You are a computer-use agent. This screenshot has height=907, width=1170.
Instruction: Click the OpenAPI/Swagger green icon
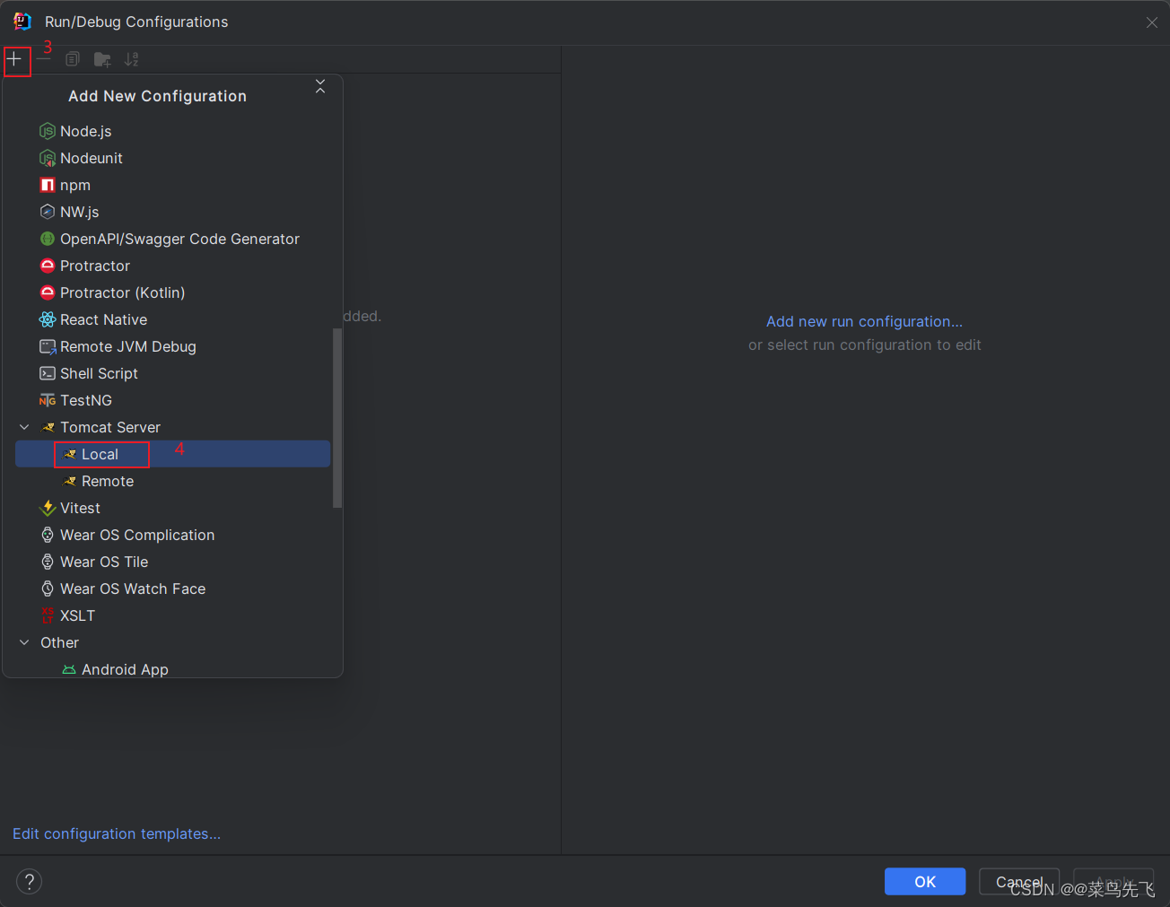pyautogui.click(x=48, y=239)
